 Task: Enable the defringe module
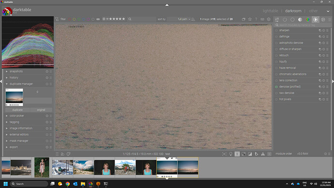(x=276, y=37)
